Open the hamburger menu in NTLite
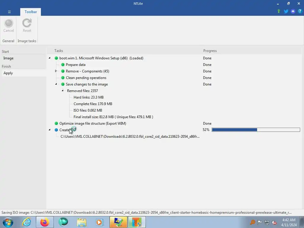This screenshot has width=304, height=228. click(x=9, y=12)
